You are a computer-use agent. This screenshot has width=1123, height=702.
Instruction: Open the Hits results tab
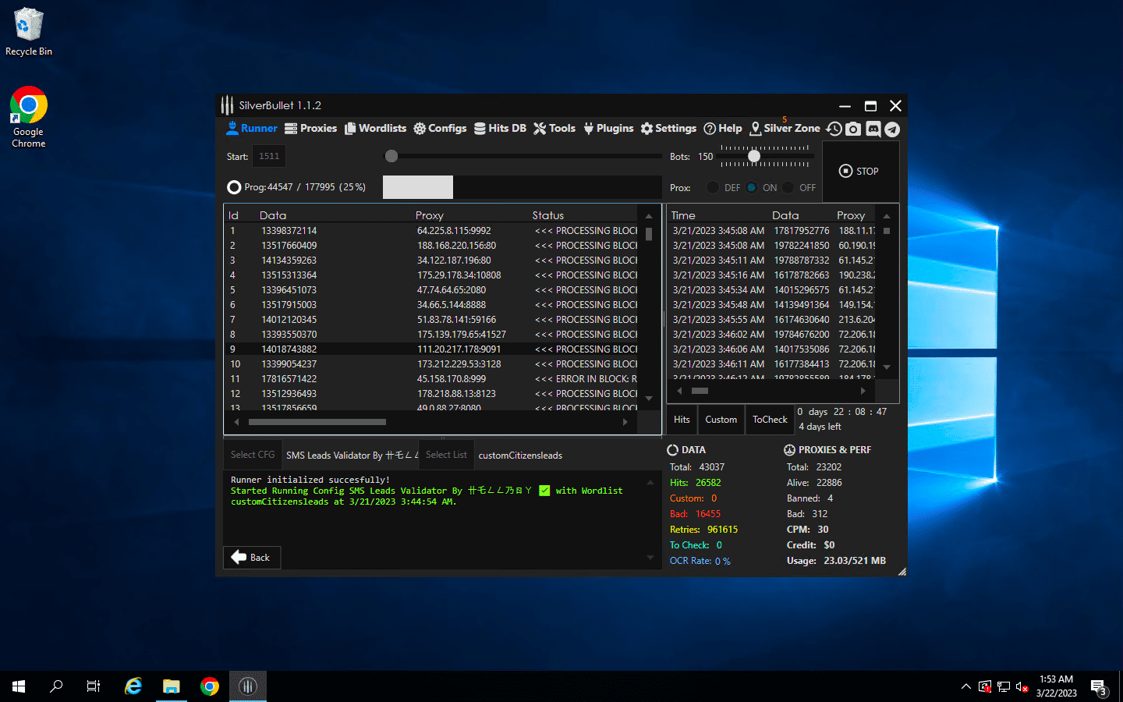(682, 420)
